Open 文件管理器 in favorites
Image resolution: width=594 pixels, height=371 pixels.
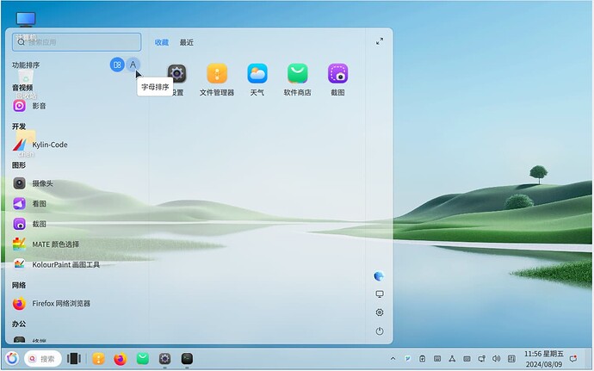point(217,79)
